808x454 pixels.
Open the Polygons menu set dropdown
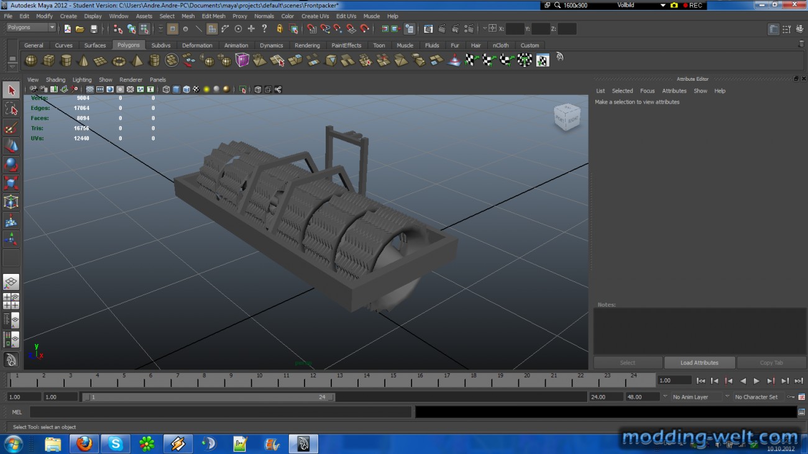point(30,27)
